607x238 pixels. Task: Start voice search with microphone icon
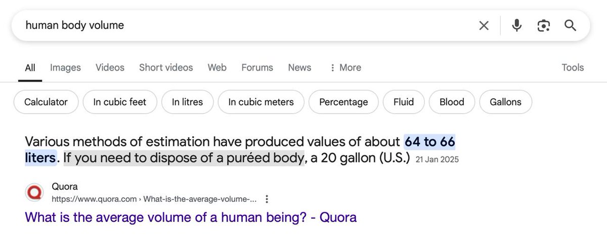pos(516,25)
